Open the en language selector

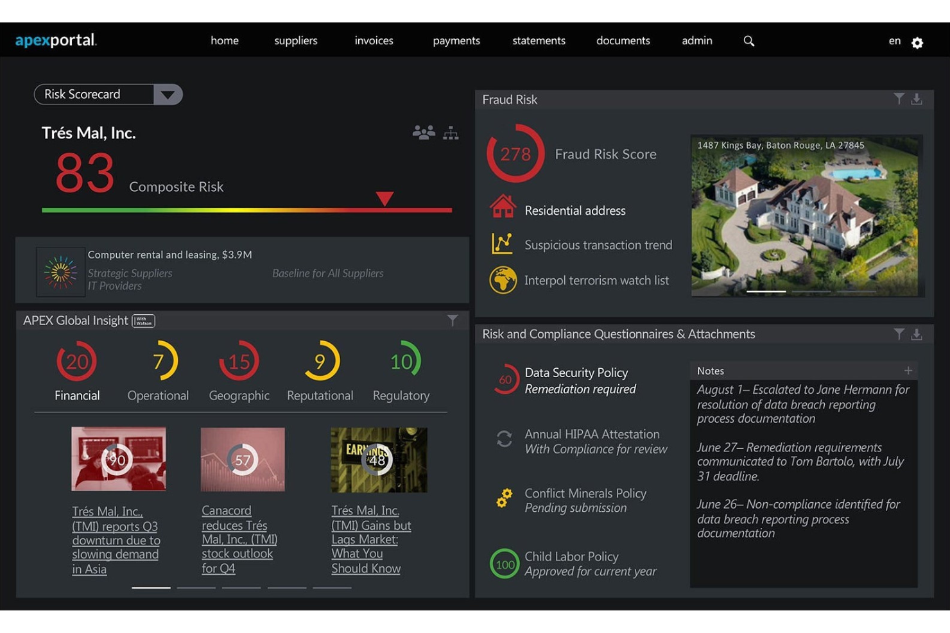[x=894, y=41]
